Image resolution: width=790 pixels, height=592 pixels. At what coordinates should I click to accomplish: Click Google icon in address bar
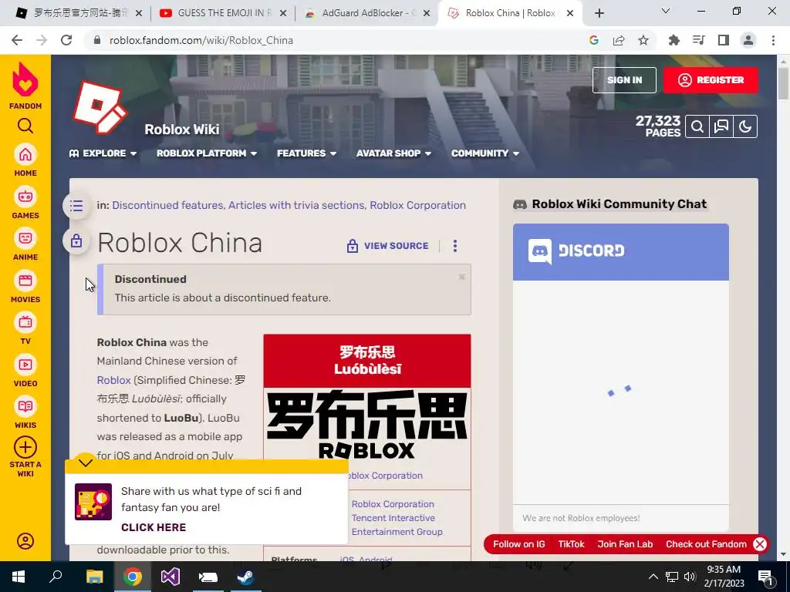point(594,40)
